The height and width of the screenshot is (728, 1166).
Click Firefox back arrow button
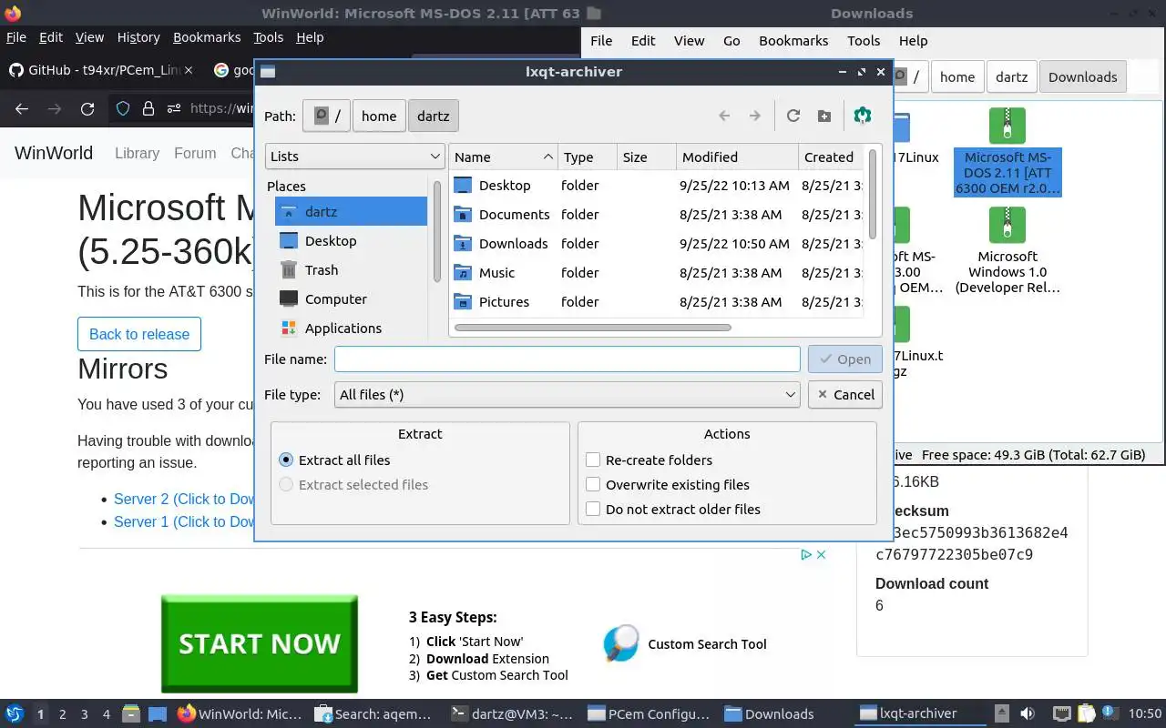pyautogui.click(x=22, y=108)
